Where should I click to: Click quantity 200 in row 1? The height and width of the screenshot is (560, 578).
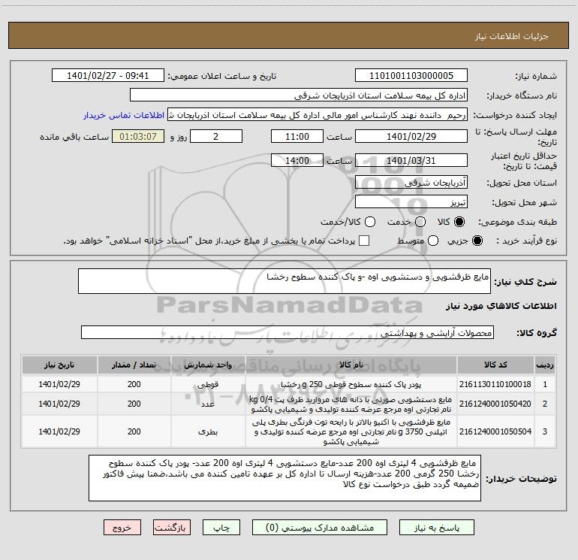point(134,384)
